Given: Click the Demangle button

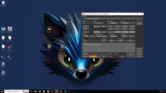Looking at the screenshot, I should pyautogui.click(x=139, y=24).
